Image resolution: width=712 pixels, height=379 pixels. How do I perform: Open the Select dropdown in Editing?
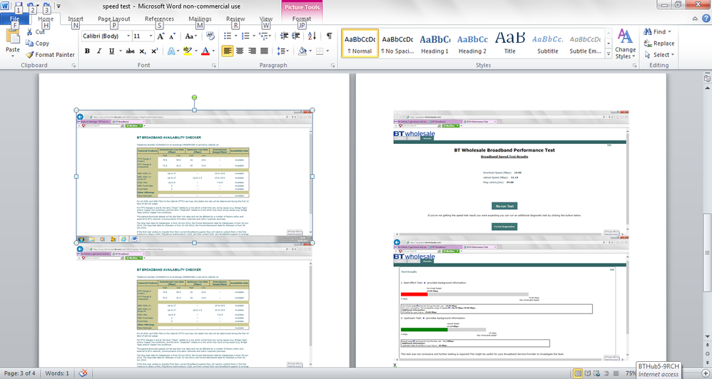click(659, 54)
